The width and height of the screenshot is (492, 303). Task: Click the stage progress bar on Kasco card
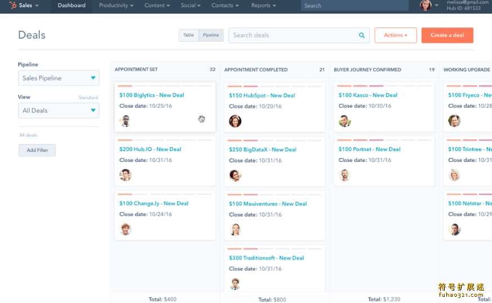[384, 86]
